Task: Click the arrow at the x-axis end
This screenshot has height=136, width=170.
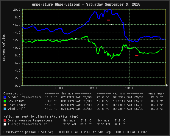Action: coord(167,86)
